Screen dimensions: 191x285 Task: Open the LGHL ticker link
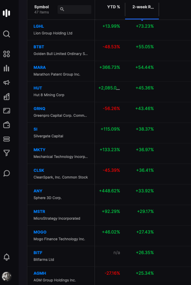click(x=39, y=27)
